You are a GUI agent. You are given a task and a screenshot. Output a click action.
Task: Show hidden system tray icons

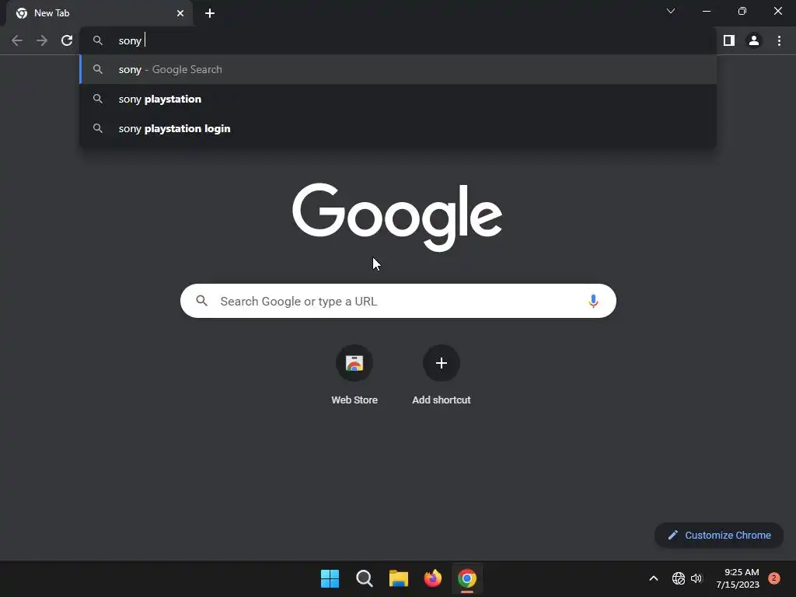654,578
